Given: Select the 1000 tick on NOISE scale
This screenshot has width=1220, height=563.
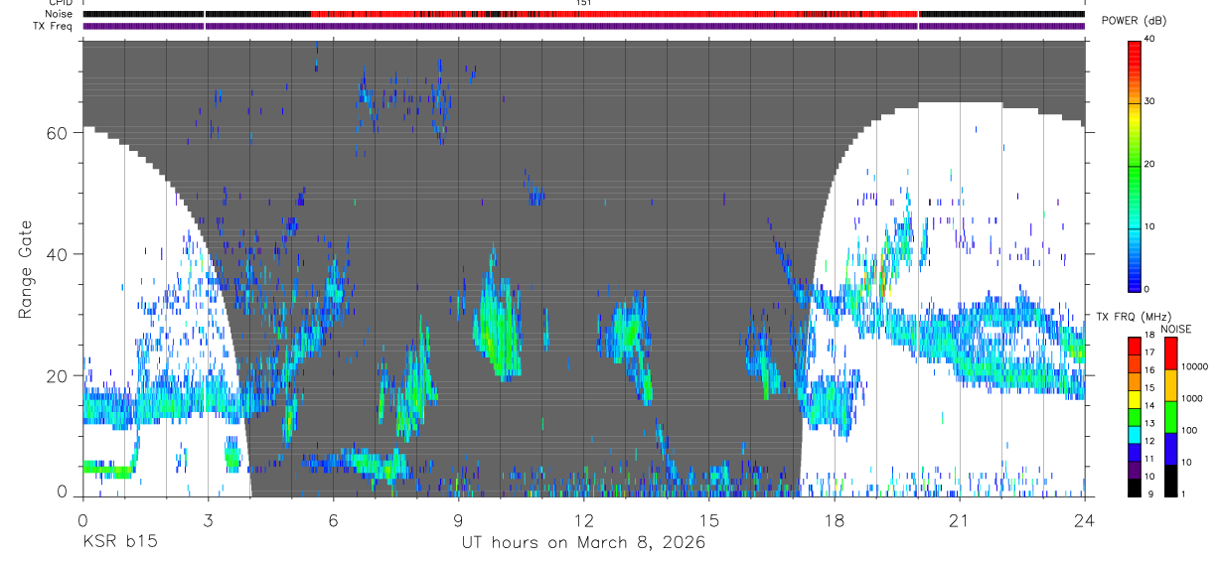Looking at the screenshot, I should coord(1193,399).
